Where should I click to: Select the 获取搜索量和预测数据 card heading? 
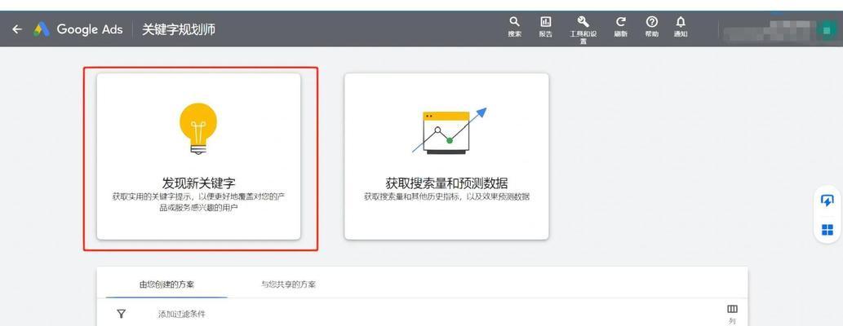click(x=446, y=183)
